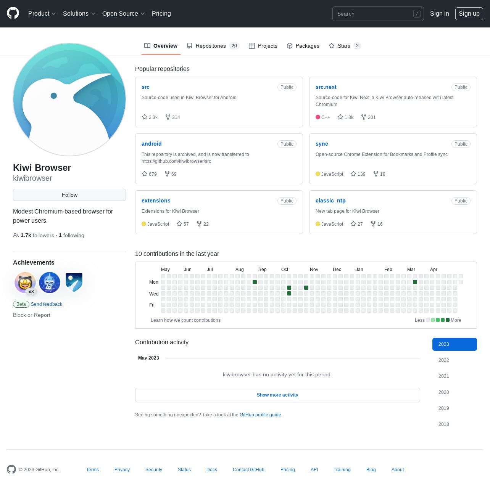490x493 pixels.
Task: Click the slash shortcut icon in search
Action: click(x=417, y=14)
